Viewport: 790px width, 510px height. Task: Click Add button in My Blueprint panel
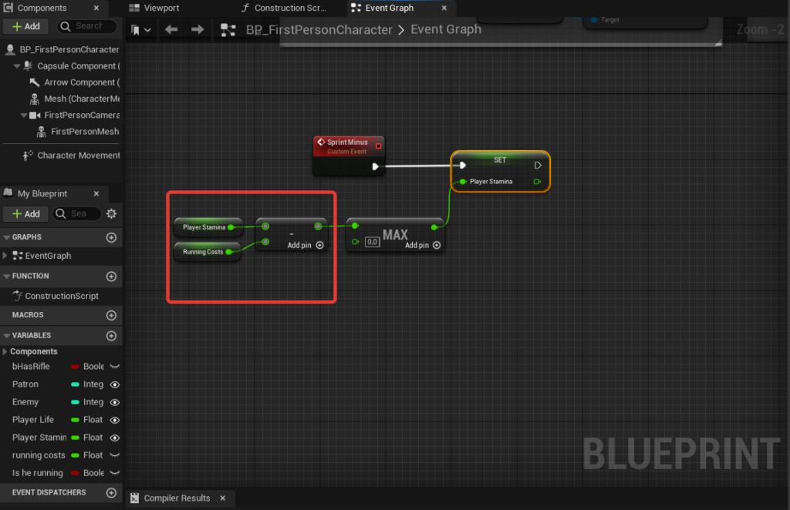click(x=26, y=213)
